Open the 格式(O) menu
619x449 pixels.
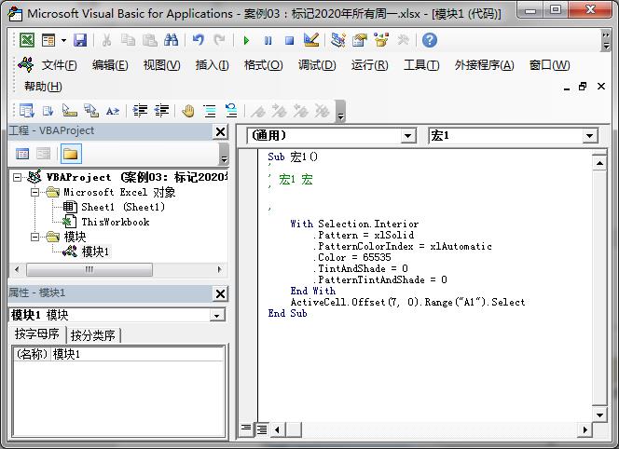click(x=263, y=65)
